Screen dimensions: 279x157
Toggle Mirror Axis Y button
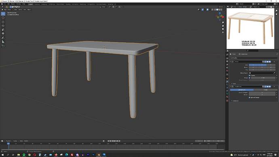click(262, 65)
